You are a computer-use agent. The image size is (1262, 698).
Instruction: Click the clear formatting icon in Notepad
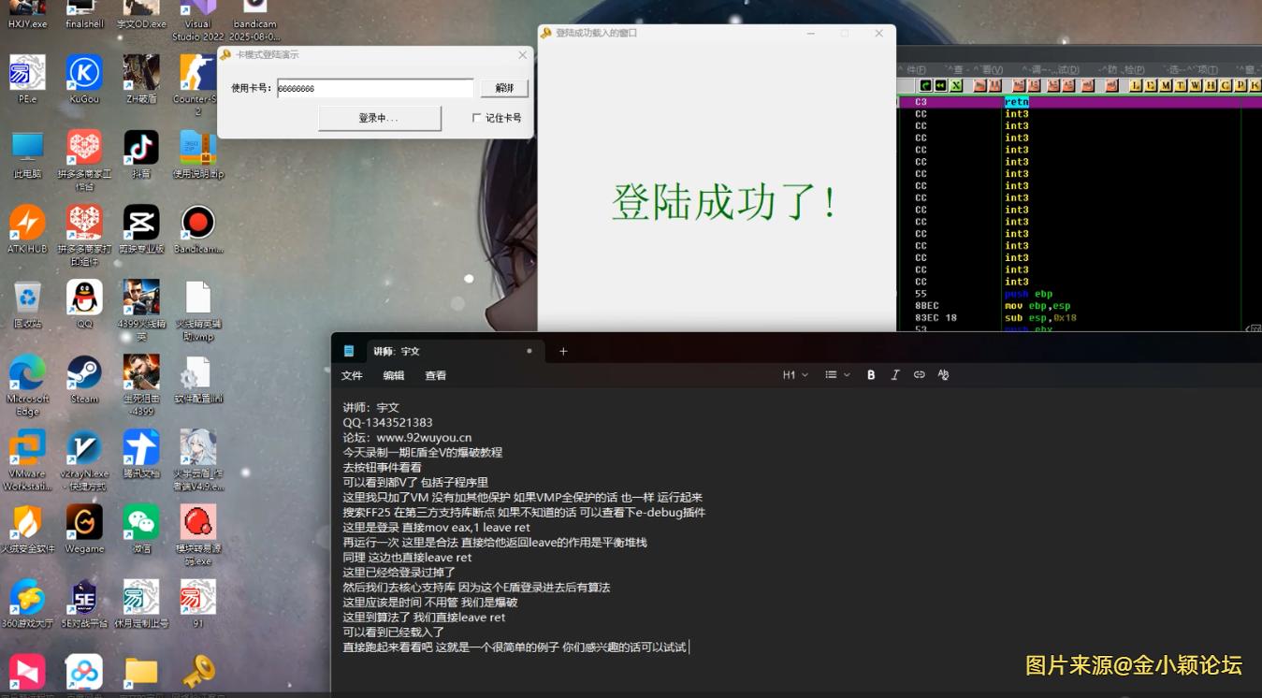943,375
